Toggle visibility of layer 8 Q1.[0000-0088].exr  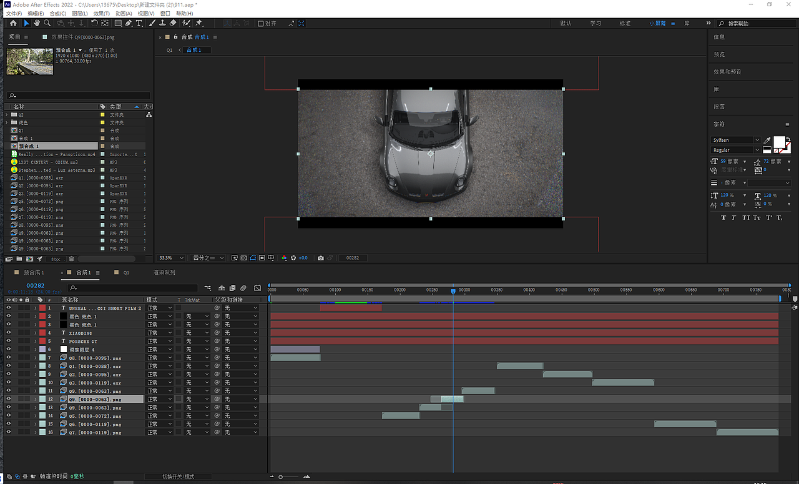(9, 366)
